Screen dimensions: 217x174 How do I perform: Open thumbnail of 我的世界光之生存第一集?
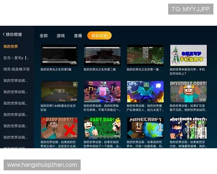click(x=145, y=55)
